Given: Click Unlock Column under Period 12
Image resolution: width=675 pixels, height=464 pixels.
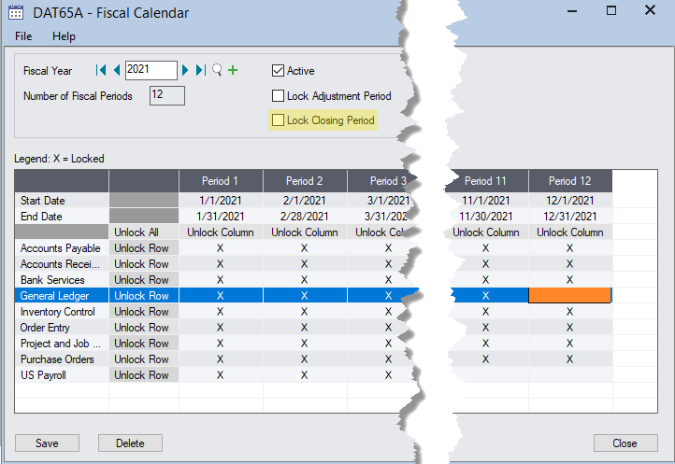Looking at the screenshot, I should (x=570, y=232).
